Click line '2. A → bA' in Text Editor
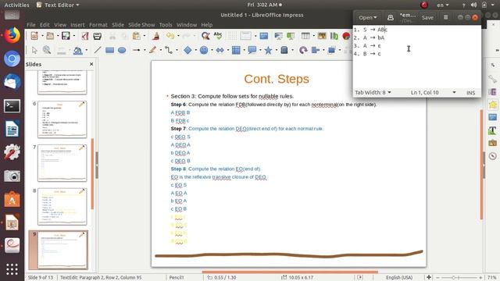 369,37
